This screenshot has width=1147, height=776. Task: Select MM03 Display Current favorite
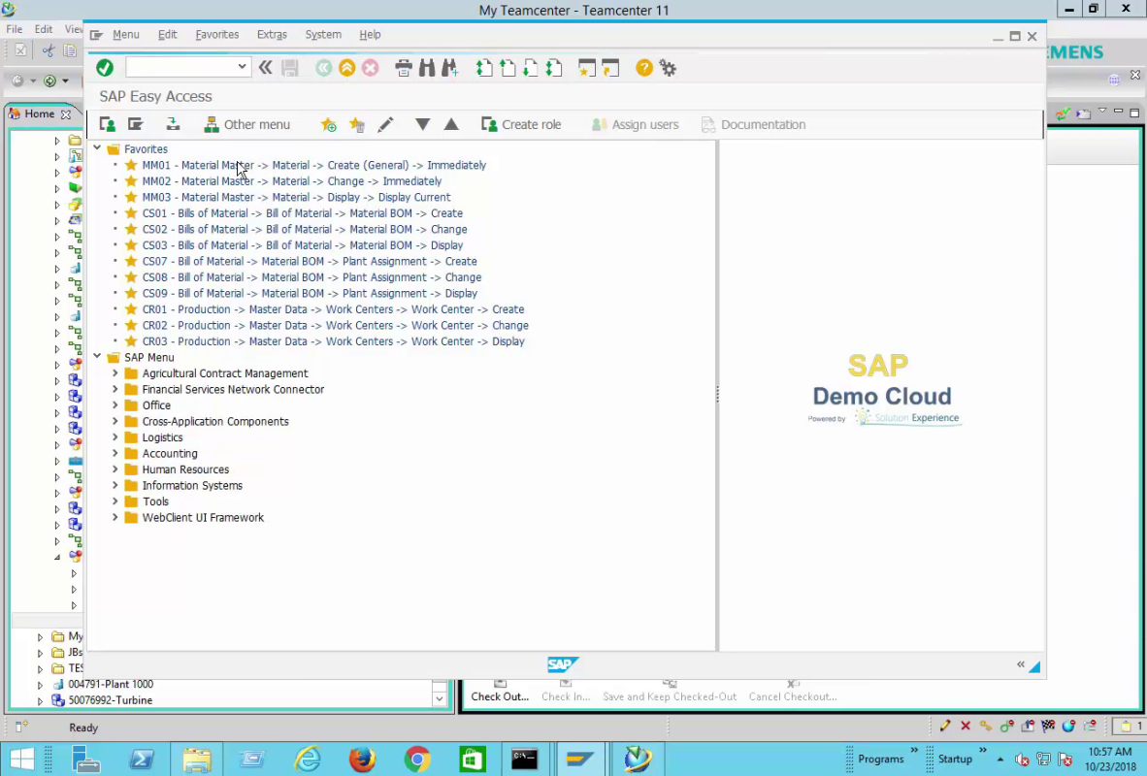(x=296, y=198)
